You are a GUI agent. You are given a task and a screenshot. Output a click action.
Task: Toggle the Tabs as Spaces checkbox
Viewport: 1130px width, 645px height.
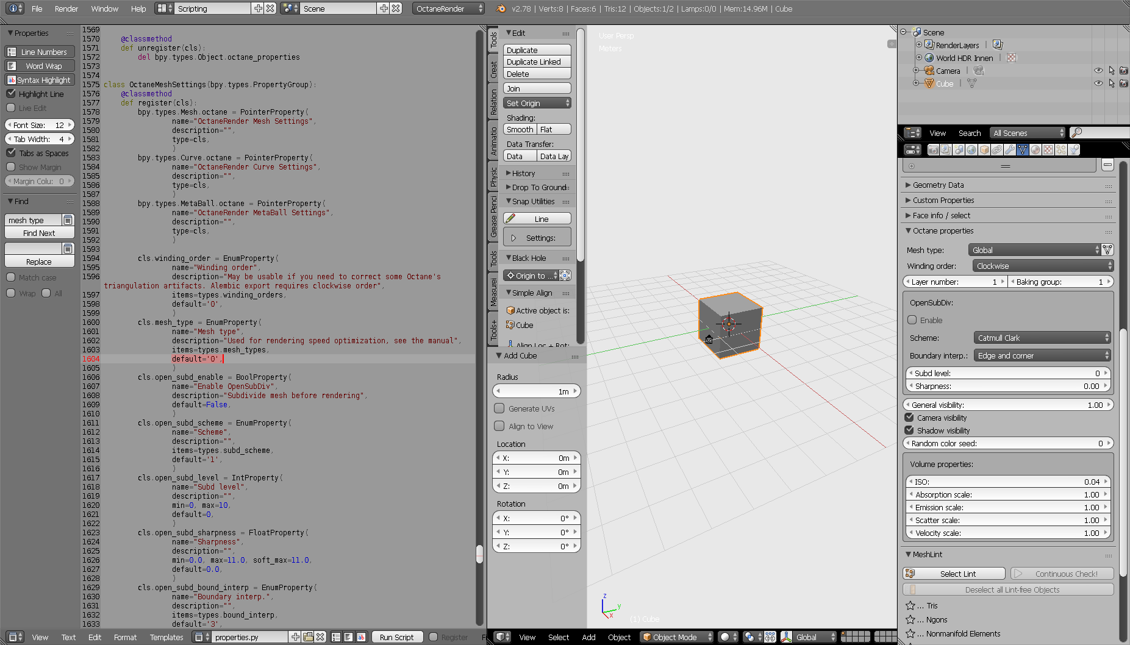11,153
